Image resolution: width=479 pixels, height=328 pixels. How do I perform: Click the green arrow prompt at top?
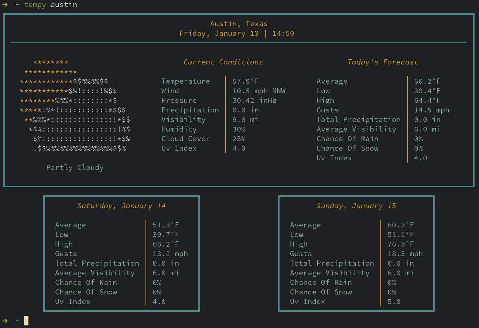pos(5,5)
